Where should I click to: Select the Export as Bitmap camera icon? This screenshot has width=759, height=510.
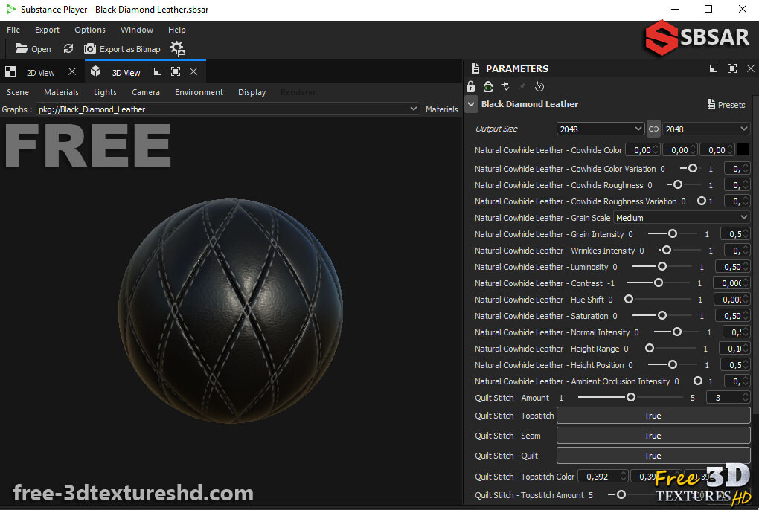point(90,48)
